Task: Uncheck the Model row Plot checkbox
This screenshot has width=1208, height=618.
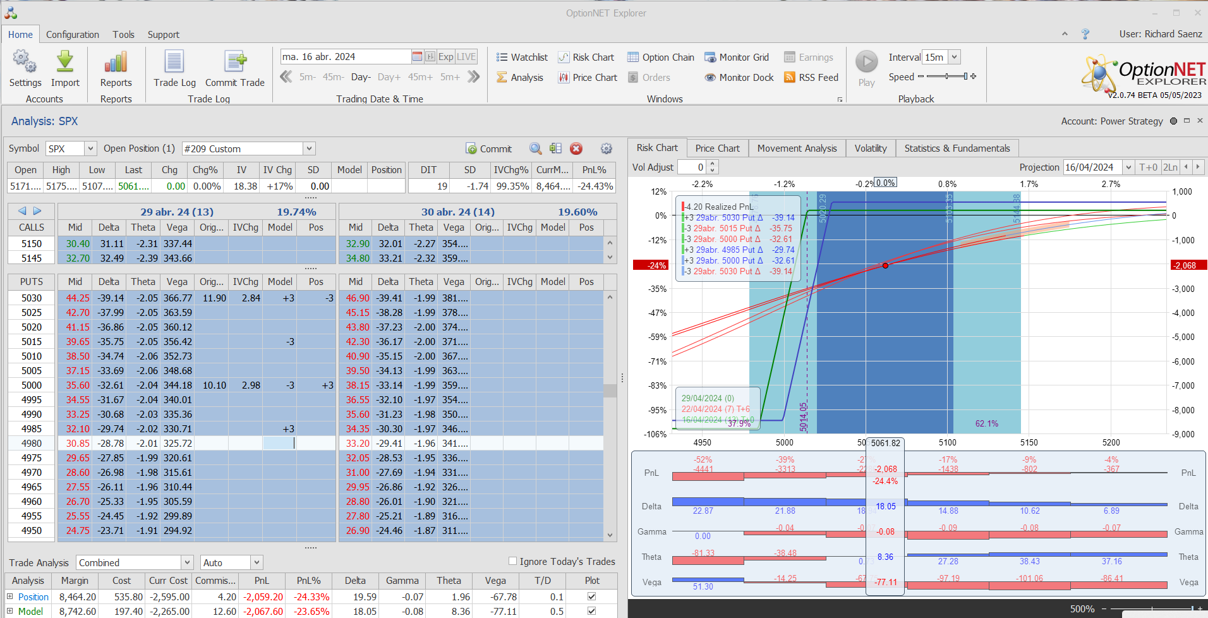Action: click(592, 611)
